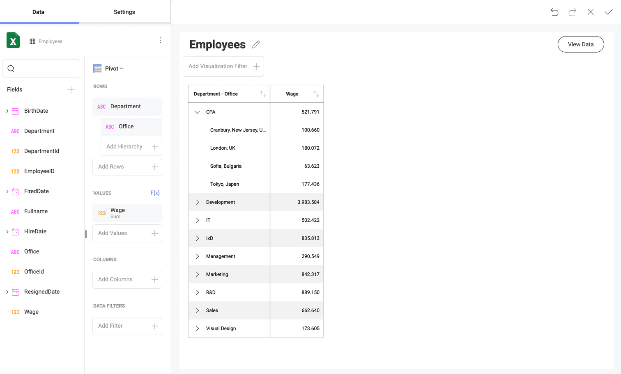Click the Fullname ABC type icon
This screenshot has height=374, width=621.
(x=15, y=212)
